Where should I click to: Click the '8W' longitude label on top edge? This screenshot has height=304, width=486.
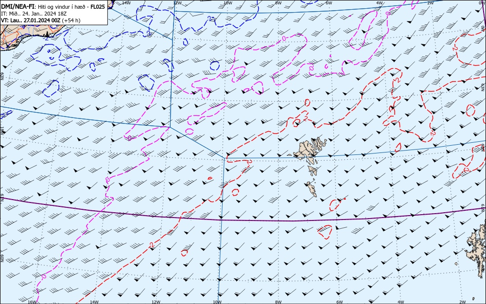[x=278, y=3]
